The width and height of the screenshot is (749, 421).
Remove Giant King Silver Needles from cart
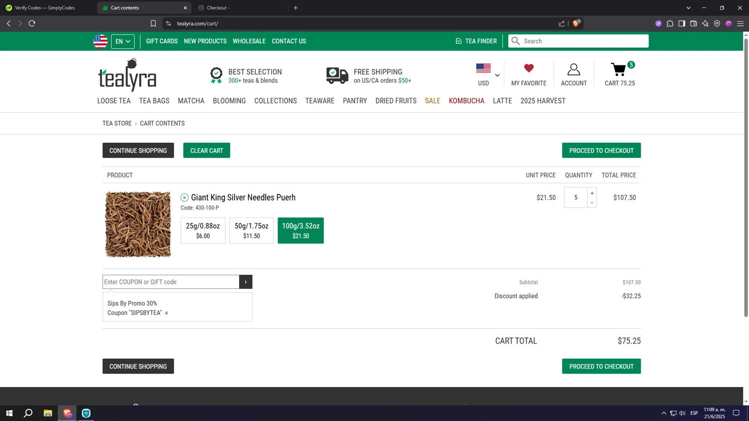pyautogui.click(x=185, y=198)
